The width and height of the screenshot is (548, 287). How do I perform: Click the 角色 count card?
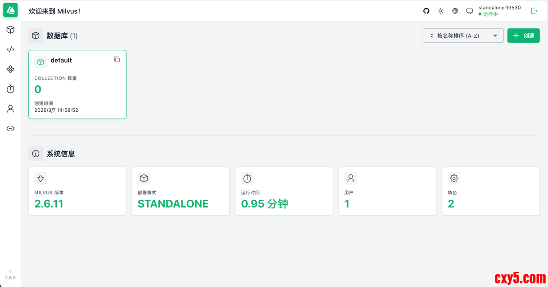point(490,191)
